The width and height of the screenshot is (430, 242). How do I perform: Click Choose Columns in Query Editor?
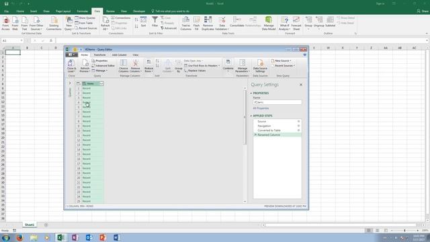point(124,66)
